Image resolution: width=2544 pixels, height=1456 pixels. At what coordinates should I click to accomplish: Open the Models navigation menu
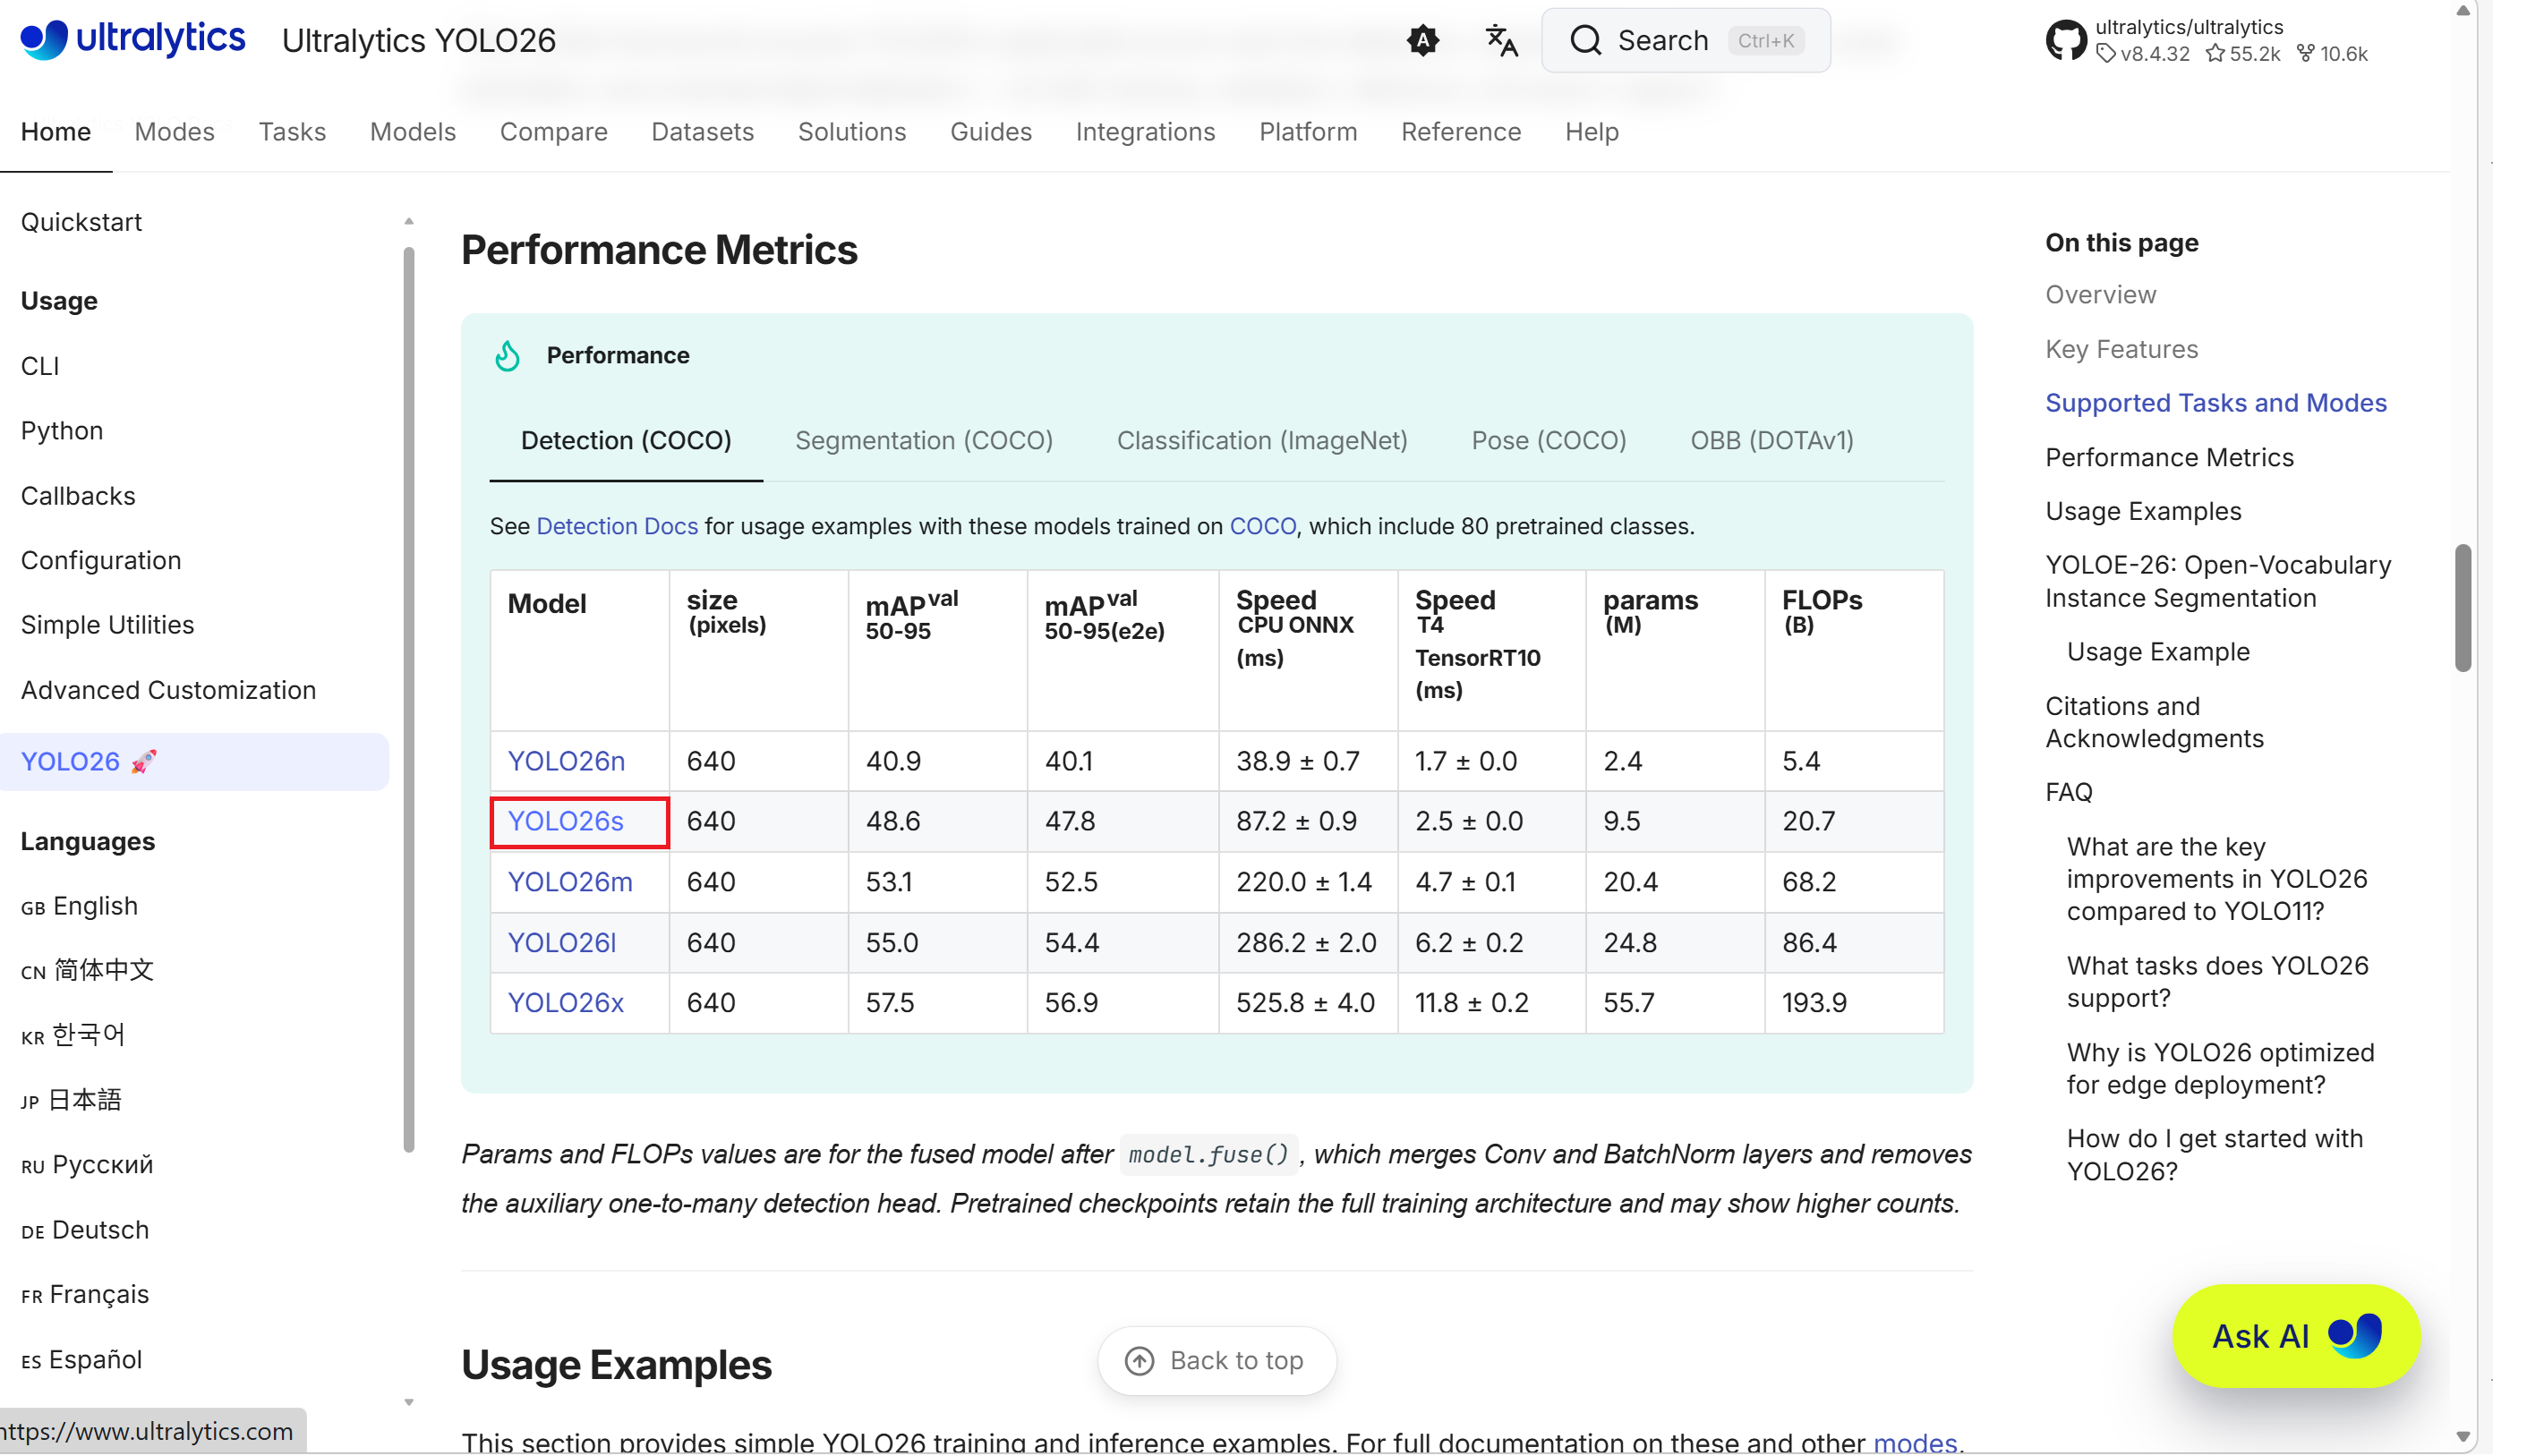pos(412,131)
